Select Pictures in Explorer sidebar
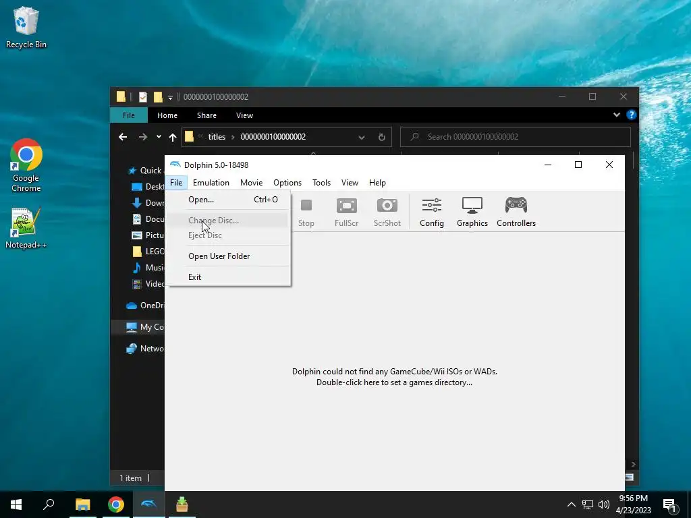691x518 pixels. (x=148, y=235)
